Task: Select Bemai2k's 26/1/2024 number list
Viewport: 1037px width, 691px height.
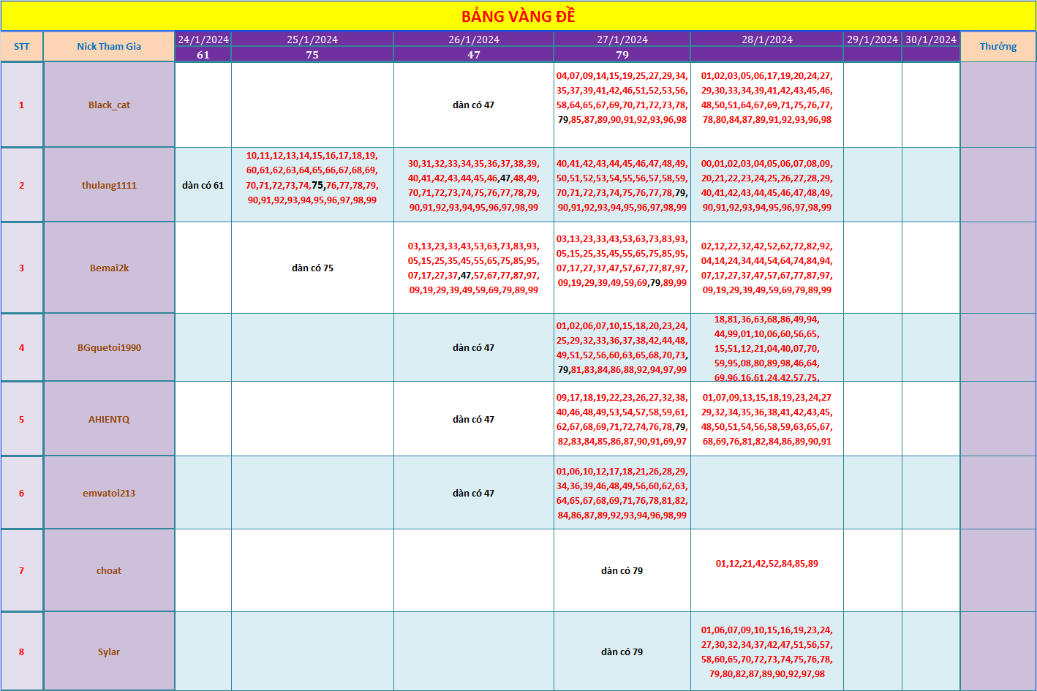Action: 474,268
